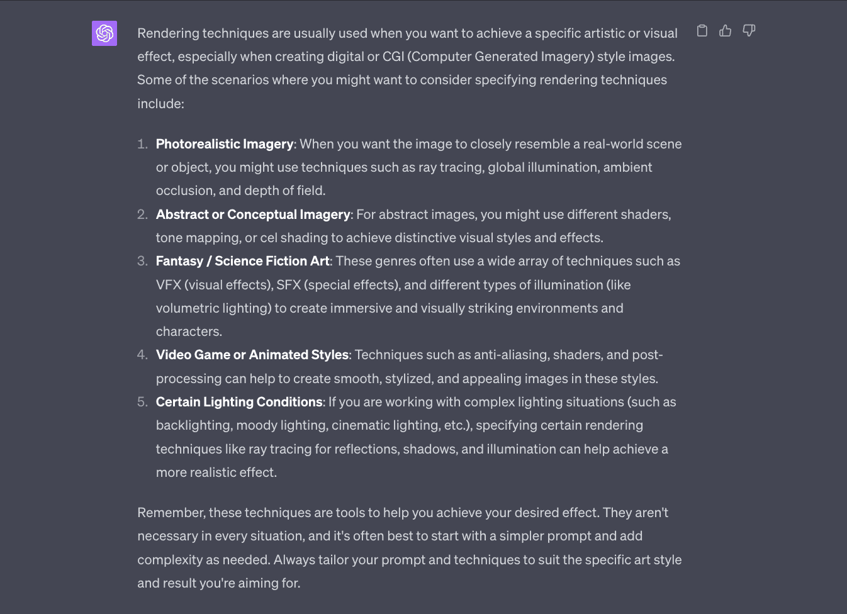The height and width of the screenshot is (614, 847).
Task: Click closing line starting "Remember, these techniques"
Action: (403, 513)
